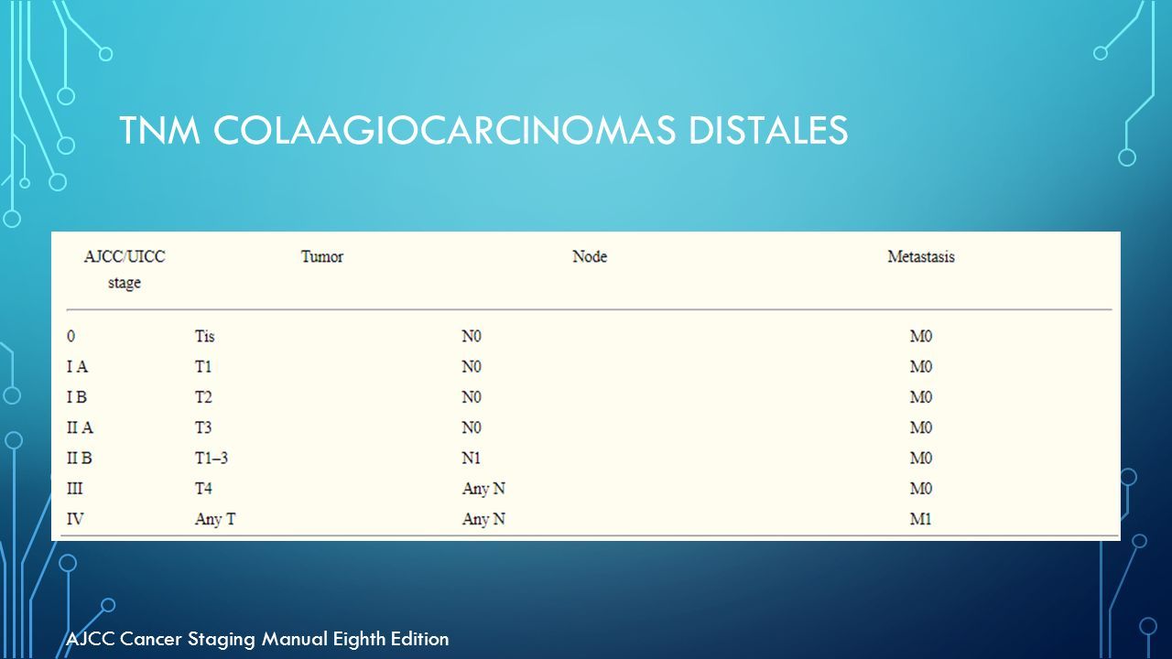The width and height of the screenshot is (1172, 659).
Task: Click Any N in the stage IV row
Action: click(483, 519)
